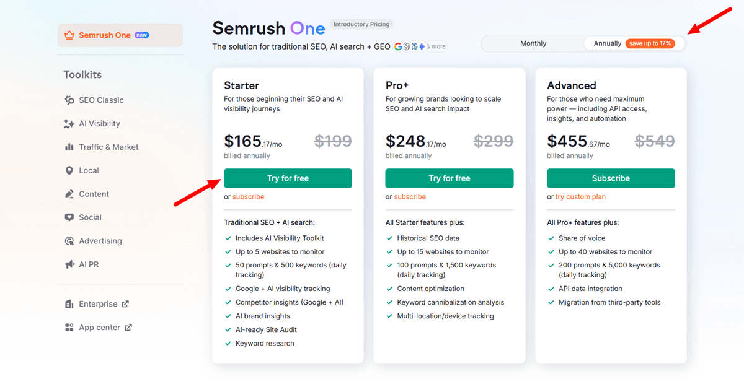Click the Traffic & Market icon
The image size is (744, 387).
[x=70, y=147]
